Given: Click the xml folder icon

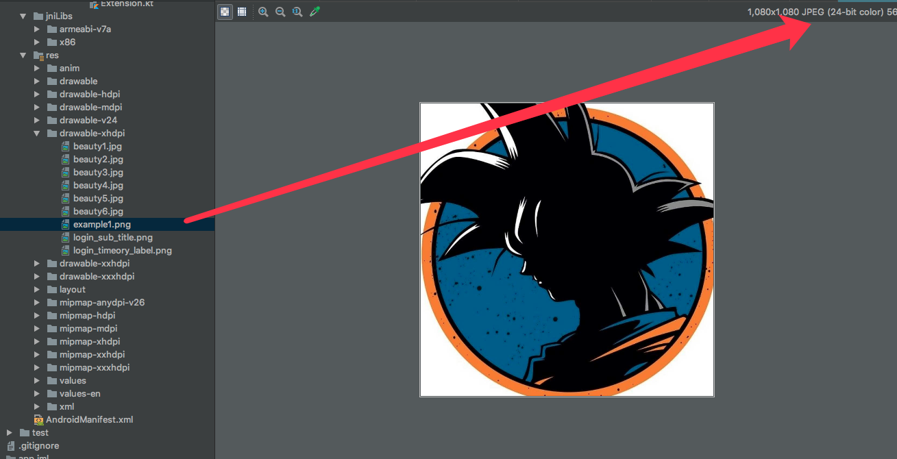Looking at the screenshot, I should (52, 406).
